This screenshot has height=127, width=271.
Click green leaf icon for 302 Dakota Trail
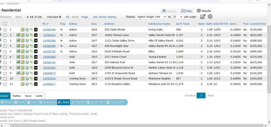click(x=31, y=62)
